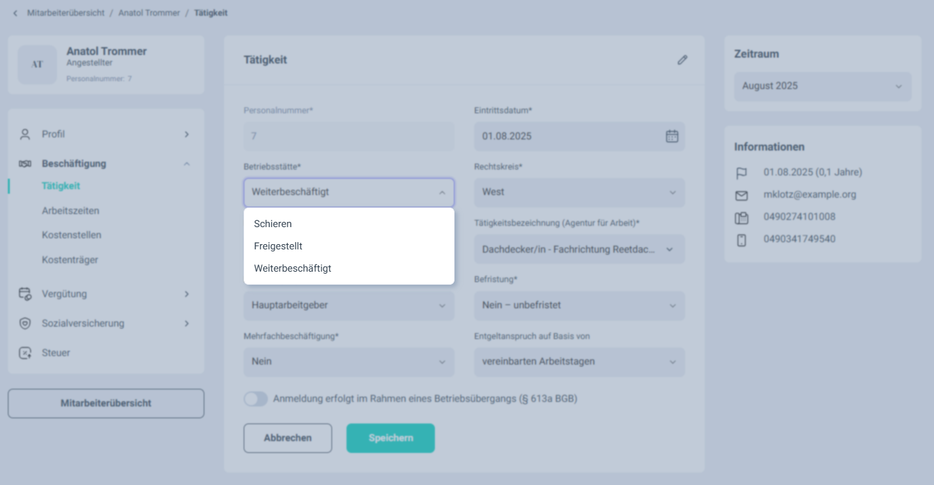The height and width of the screenshot is (485, 934).
Task: Choose Schieren in the Betriebsstätte list
Action: coord(273,224)
